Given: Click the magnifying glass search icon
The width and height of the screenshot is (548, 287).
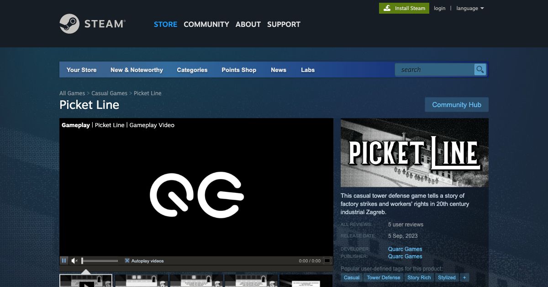Looking at the screenshot, I should (480, 69).
